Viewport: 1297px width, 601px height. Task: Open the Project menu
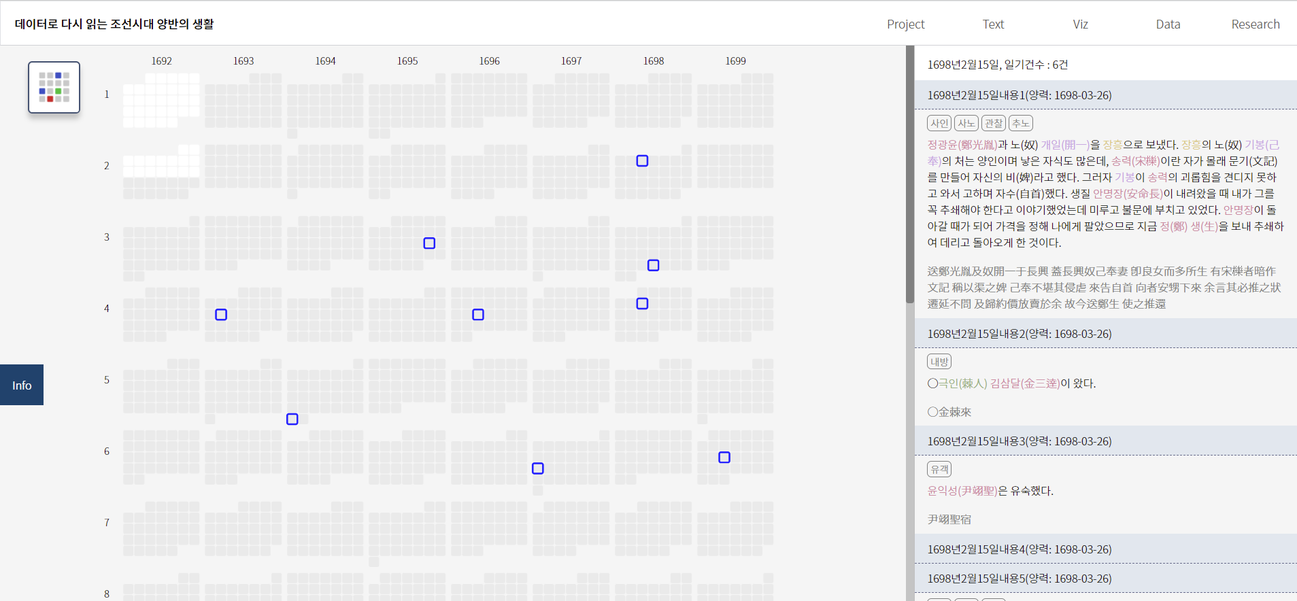click(905, 24)
